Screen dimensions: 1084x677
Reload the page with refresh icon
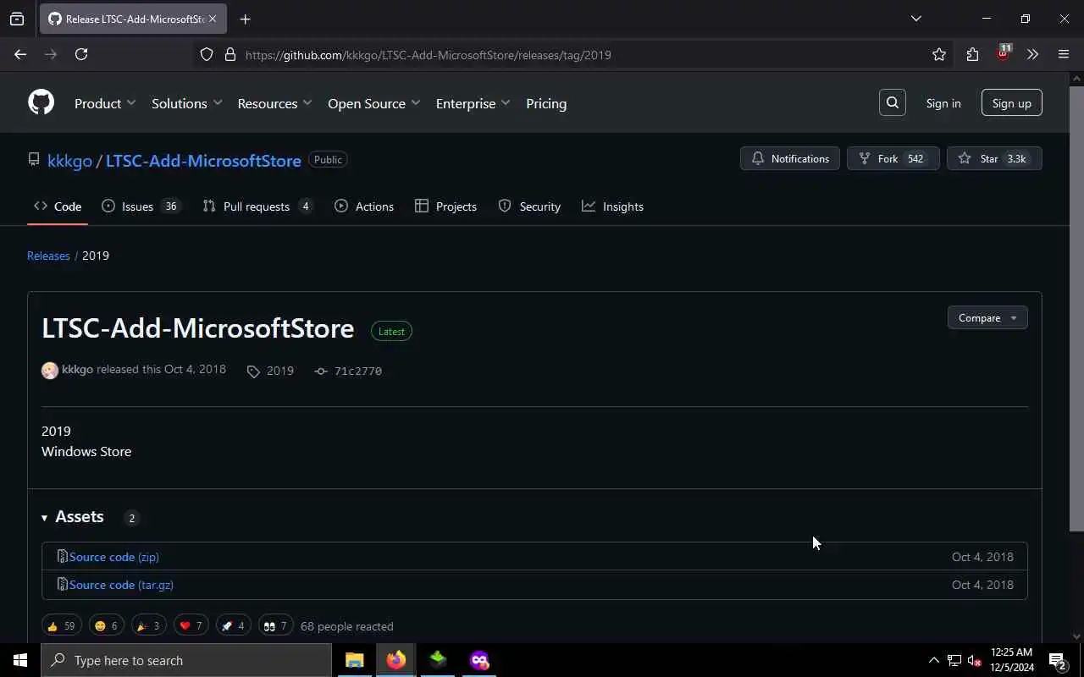click(81, 54)
